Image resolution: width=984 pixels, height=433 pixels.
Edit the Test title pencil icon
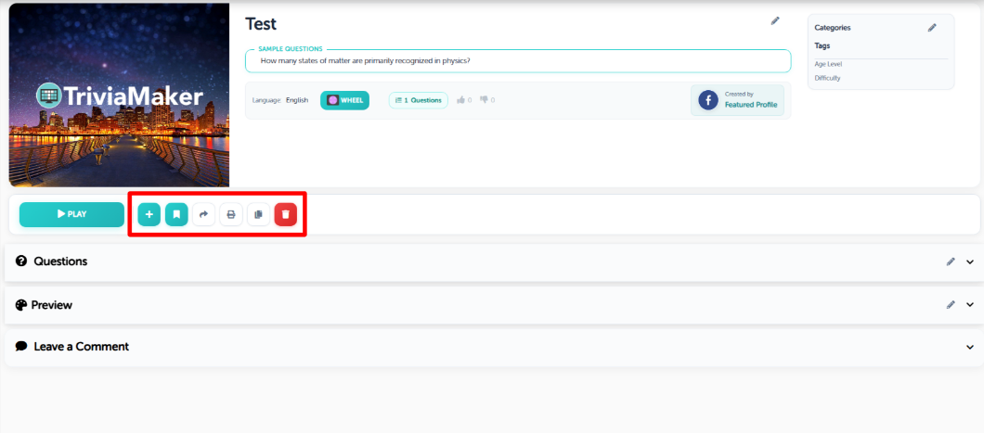click(775, 20)
